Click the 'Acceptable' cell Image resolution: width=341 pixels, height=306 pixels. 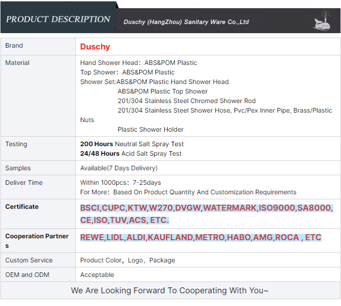coord(97,275)
